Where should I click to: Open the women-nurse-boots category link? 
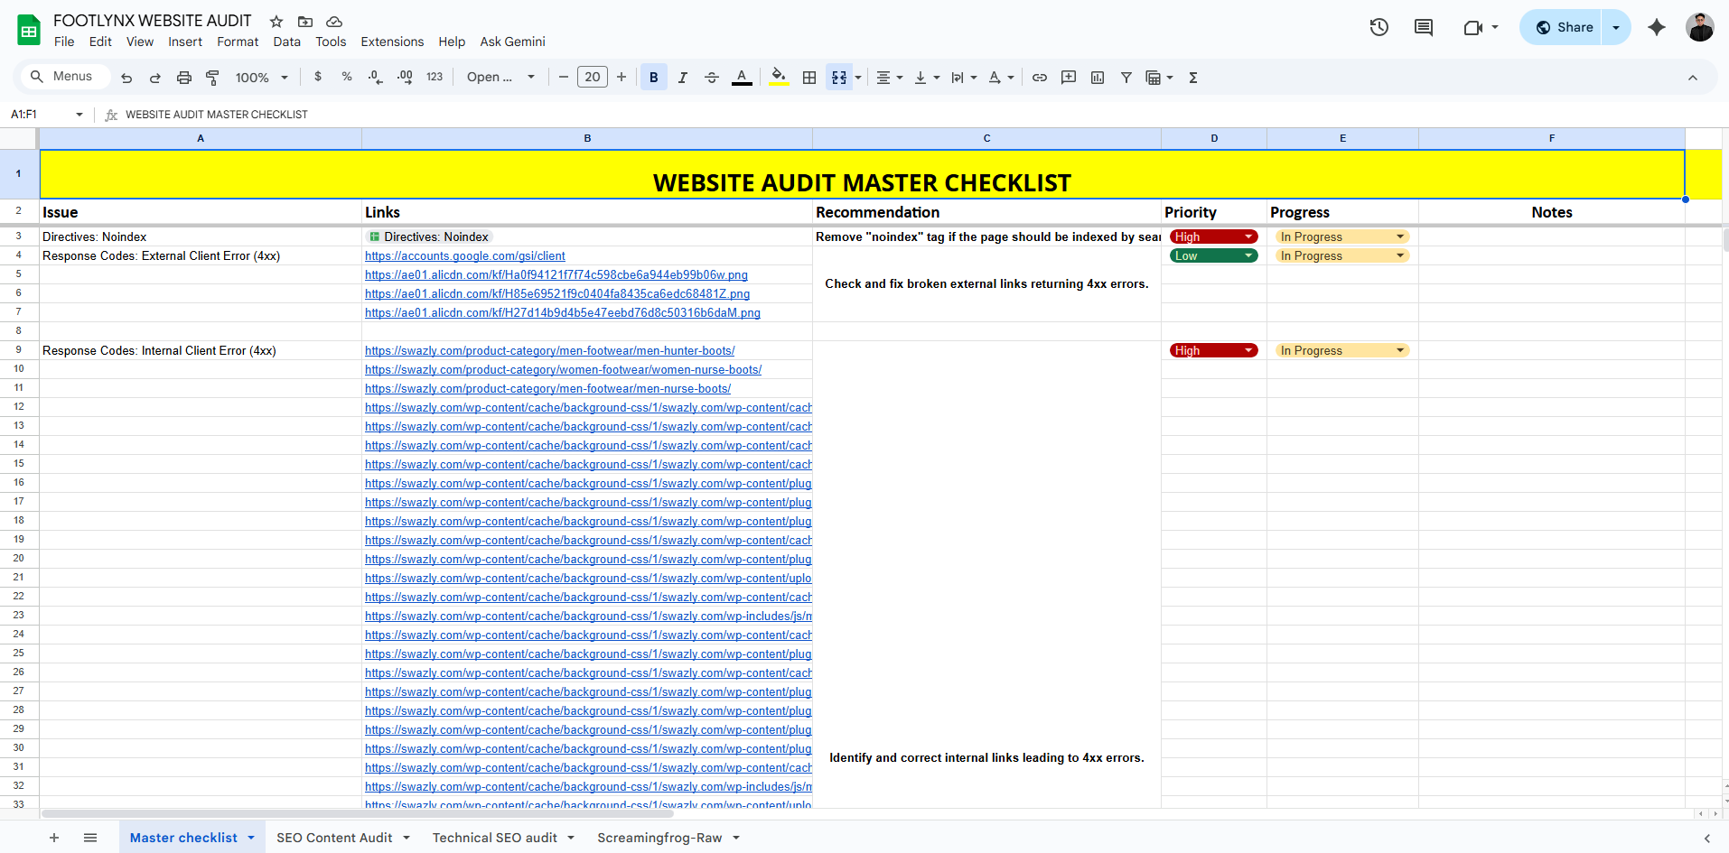pos(564,370)
